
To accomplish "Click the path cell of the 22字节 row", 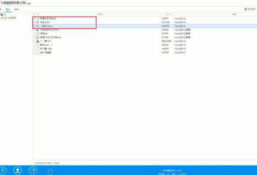I will pyautogui.click(x=180, y=18).
